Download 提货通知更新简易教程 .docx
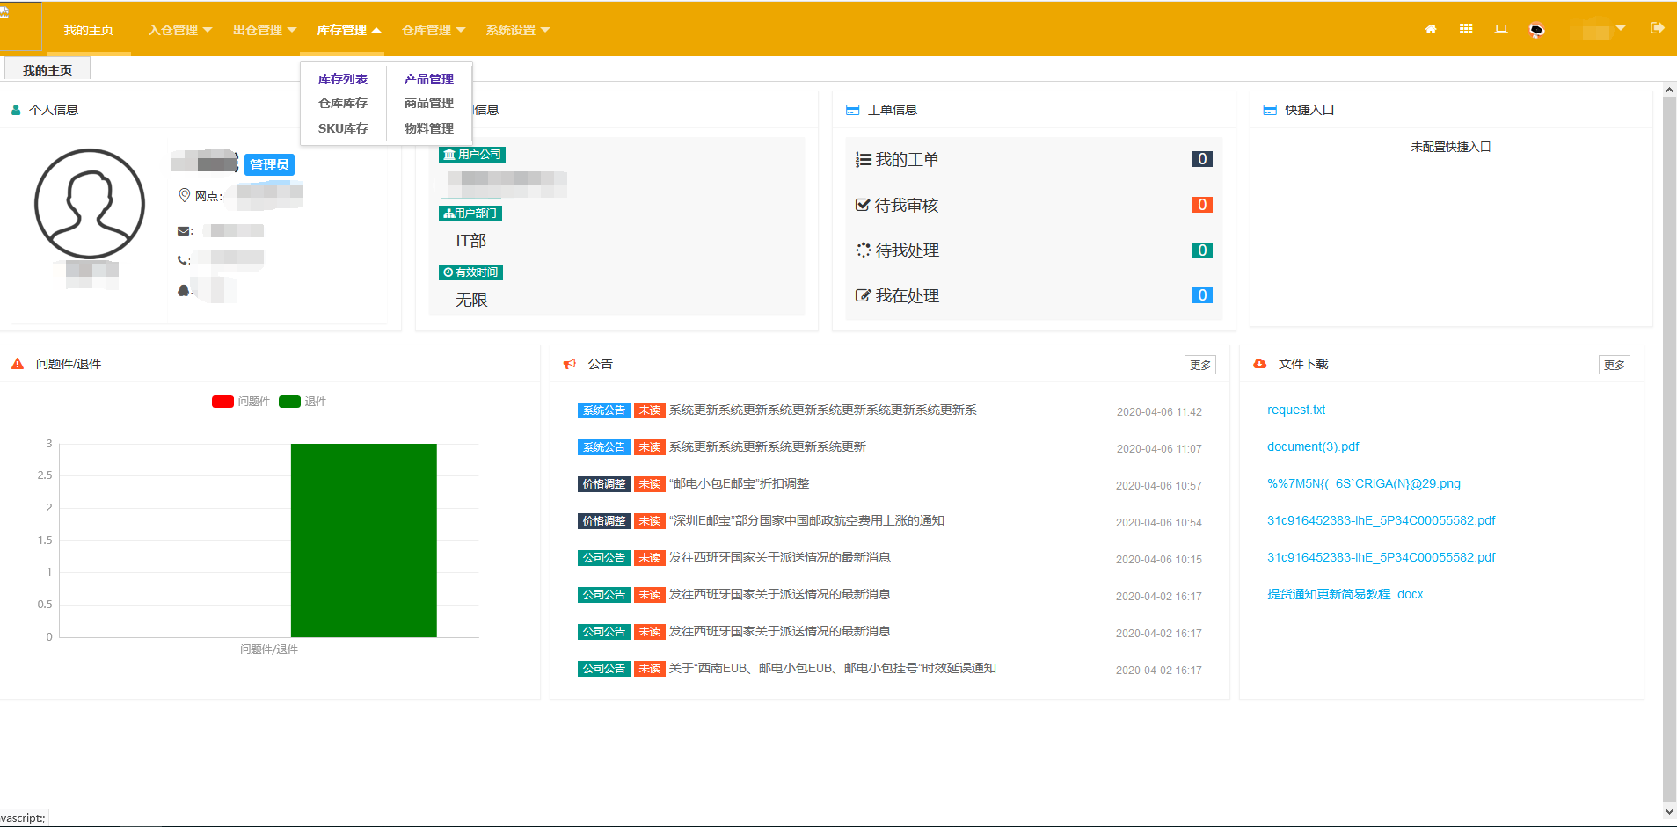Screen dimensions: 1677x827 pos(1345,594)
